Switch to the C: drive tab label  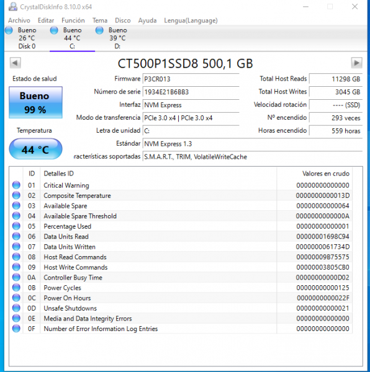point(72,46)
